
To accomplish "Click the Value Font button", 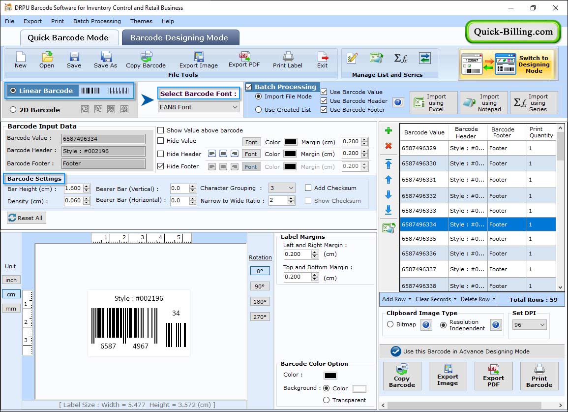I will click(x=251, y=142).
